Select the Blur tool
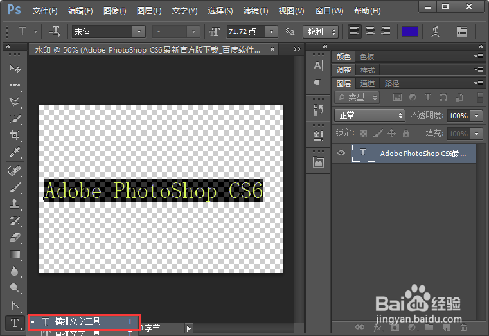 pyautogui.click(x=15, y=271)
